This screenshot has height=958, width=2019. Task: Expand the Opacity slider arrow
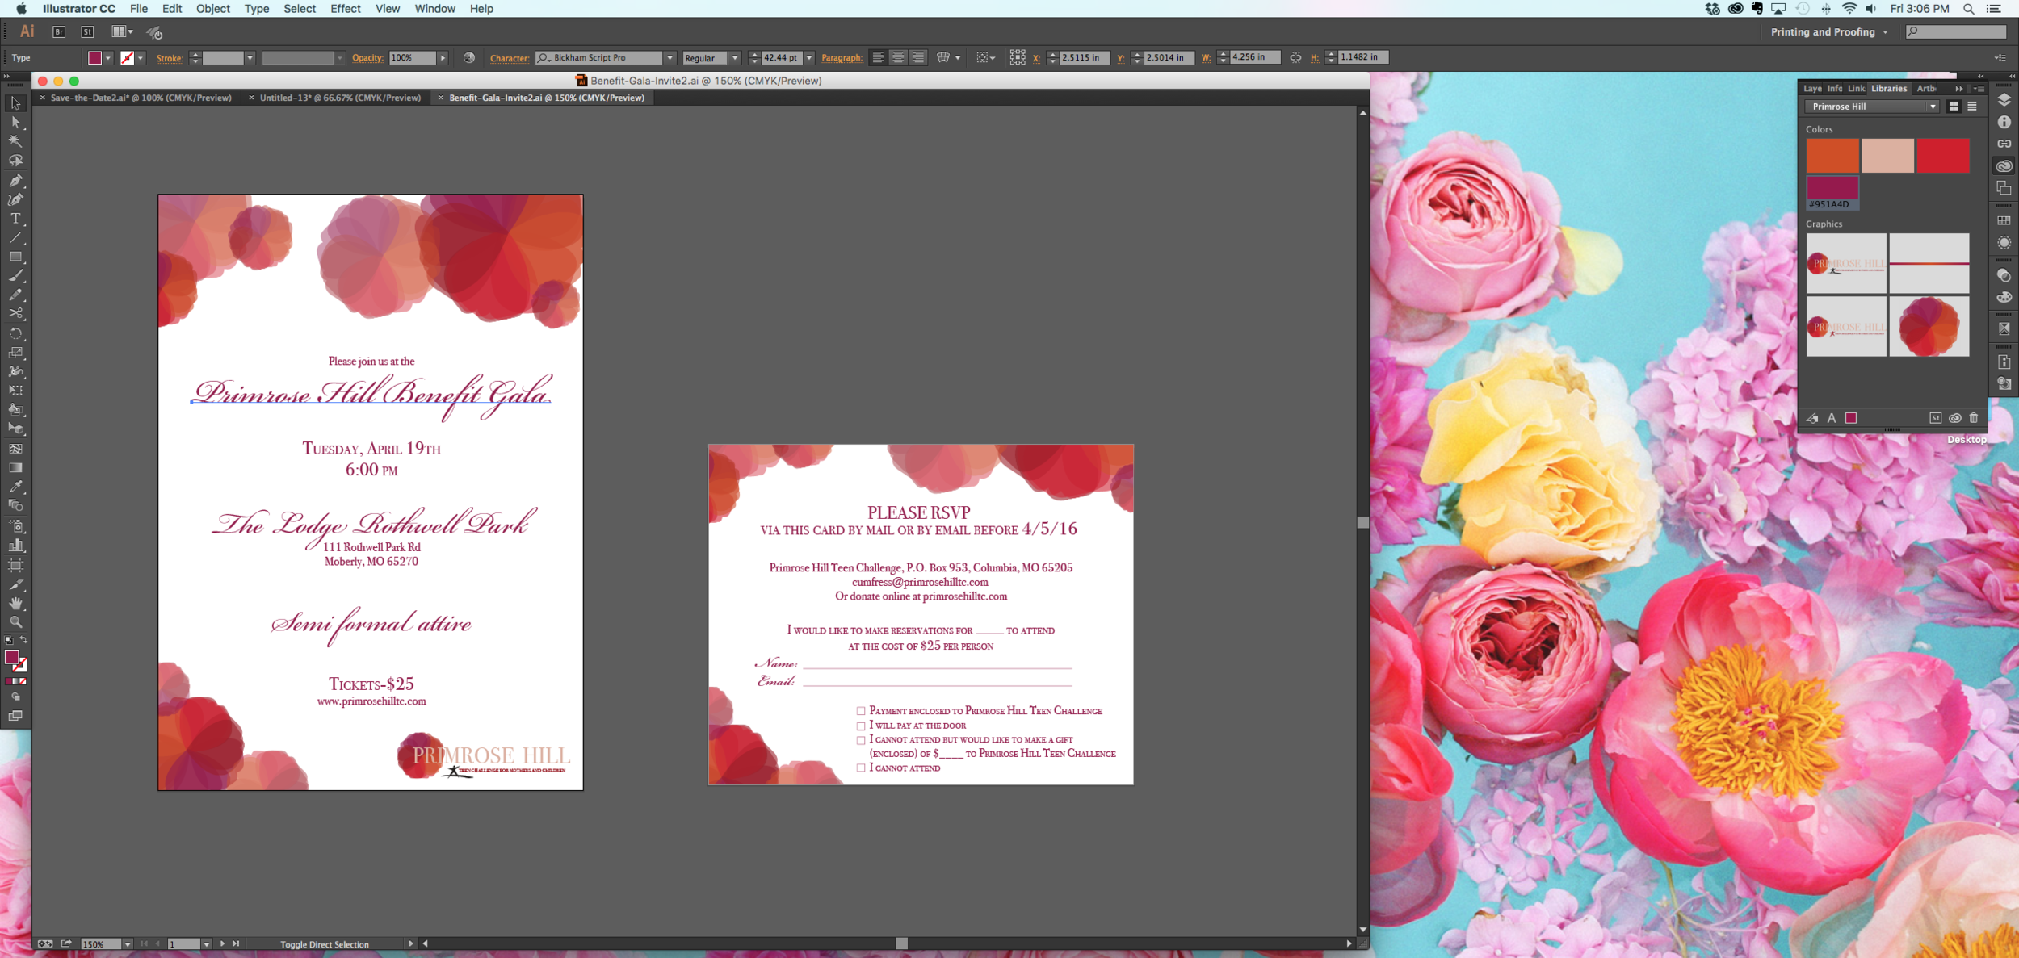point(443,58)
